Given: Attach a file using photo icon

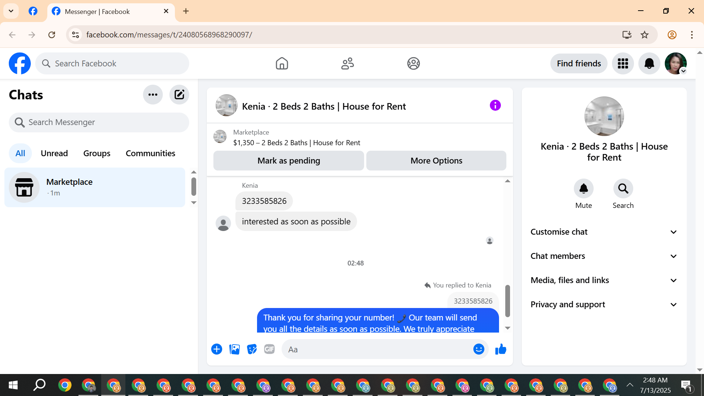Looking at the screenshot, I should tap(234, 349).
